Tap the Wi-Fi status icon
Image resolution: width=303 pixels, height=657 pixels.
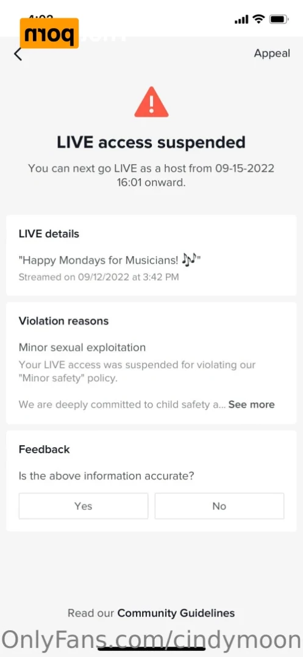260,20
